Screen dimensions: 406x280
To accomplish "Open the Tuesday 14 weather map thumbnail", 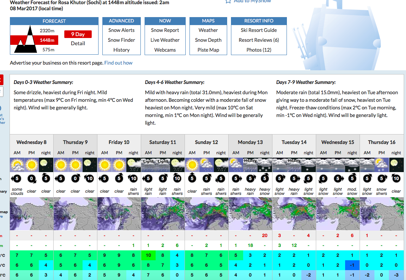I will [294, 214].
